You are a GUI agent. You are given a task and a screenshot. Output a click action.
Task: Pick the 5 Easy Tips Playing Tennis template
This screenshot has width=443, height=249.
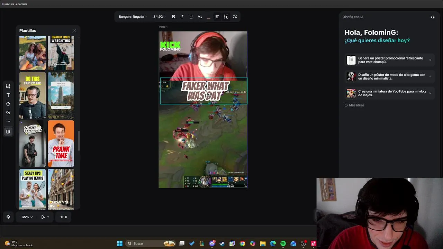click(33, 189)
